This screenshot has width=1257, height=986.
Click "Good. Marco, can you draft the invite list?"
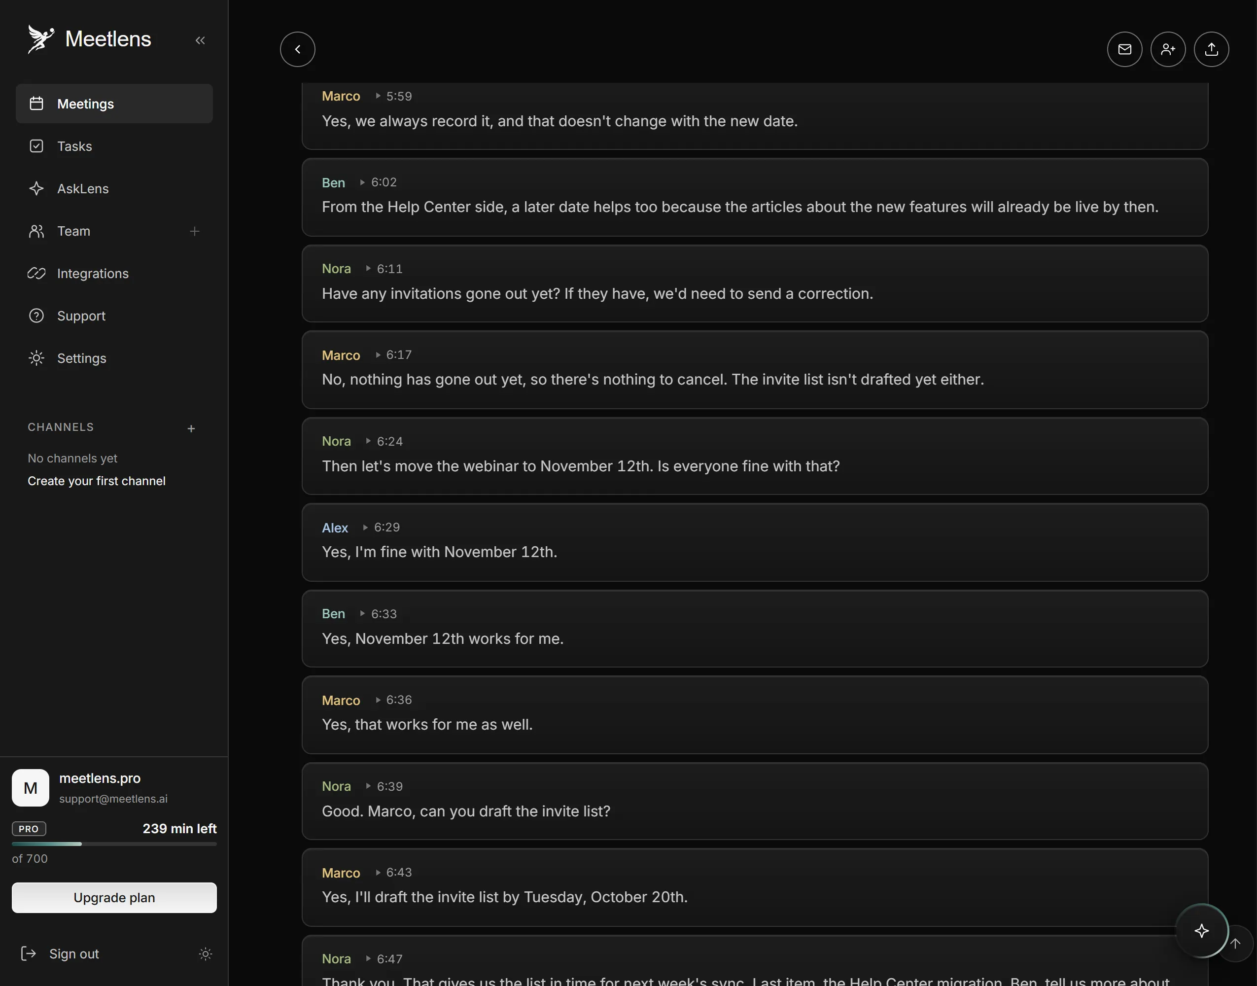[x=466, y=811]
